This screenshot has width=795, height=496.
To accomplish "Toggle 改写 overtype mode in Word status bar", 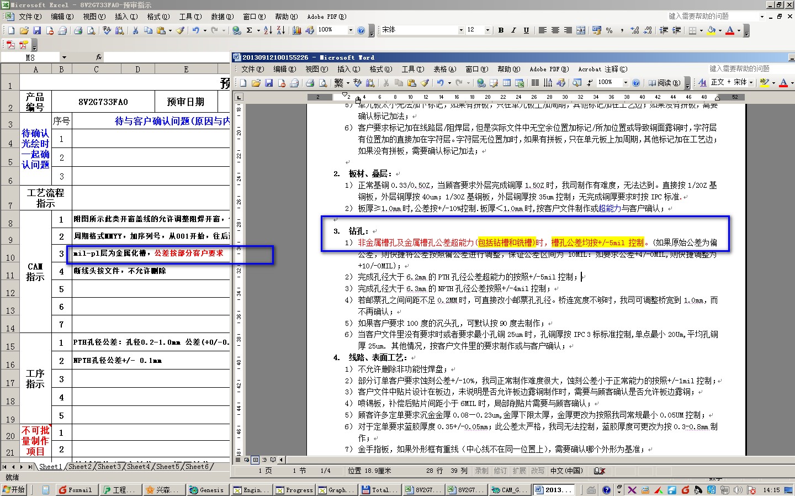I will [538, 471].
